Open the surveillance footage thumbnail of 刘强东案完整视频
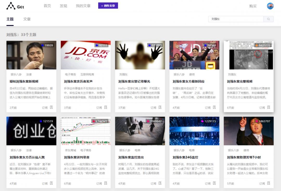The width and height of the screenshot is (281, 191). (x=248, y=55)
